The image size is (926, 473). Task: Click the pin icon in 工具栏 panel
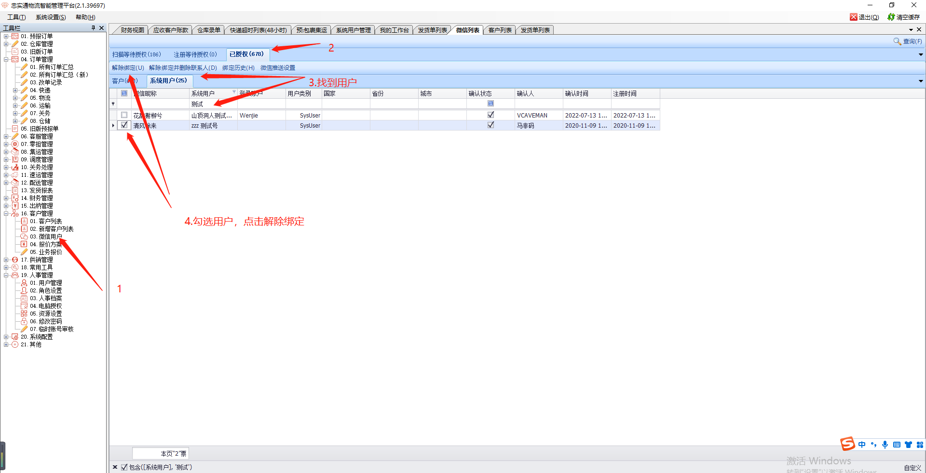93,28
